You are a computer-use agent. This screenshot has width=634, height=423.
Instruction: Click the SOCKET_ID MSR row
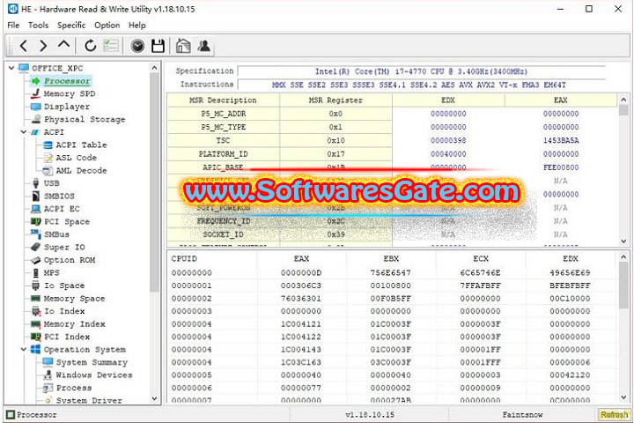[x=392, y=234]
